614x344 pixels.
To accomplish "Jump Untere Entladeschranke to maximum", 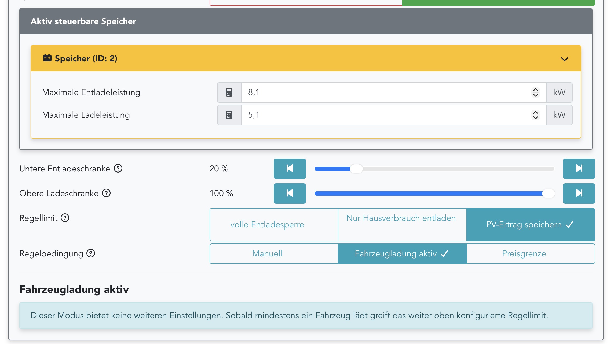I will click(579, 169).
